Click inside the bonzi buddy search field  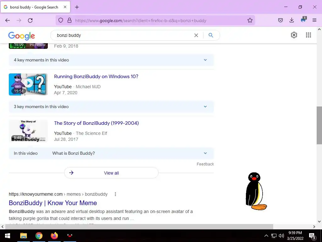pyautogui.click(x=123, y=35)
